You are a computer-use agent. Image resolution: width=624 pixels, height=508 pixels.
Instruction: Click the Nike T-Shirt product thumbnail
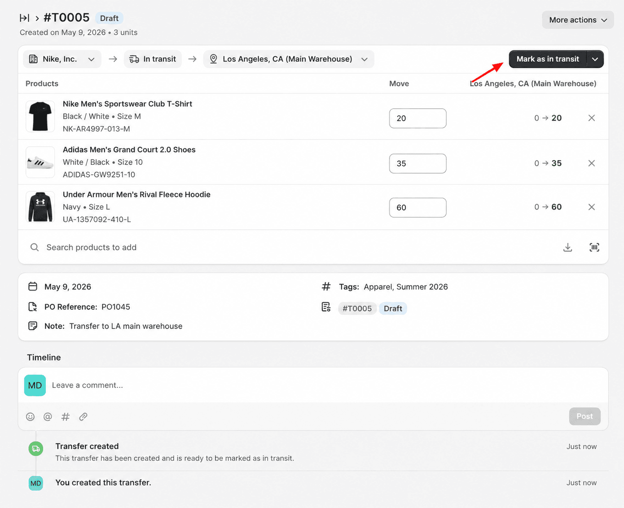[40, 116]
